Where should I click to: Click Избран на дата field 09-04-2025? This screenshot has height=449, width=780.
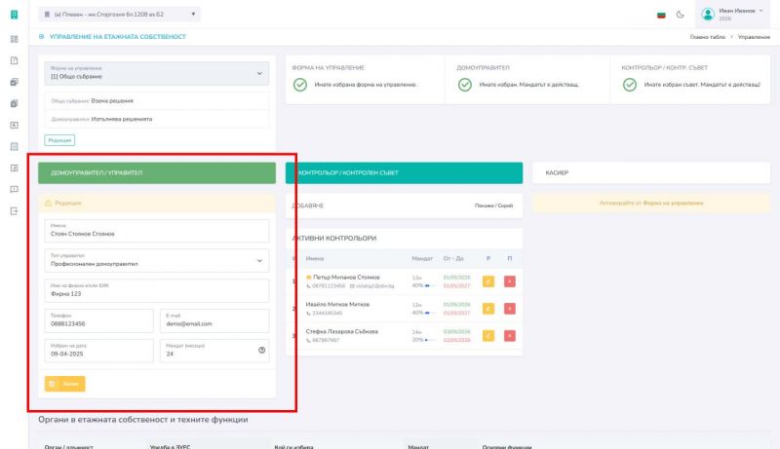(x=99, y=351)
